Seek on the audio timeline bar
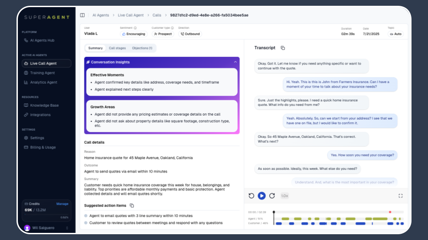 pyautogui.click(x=339, y=212)
